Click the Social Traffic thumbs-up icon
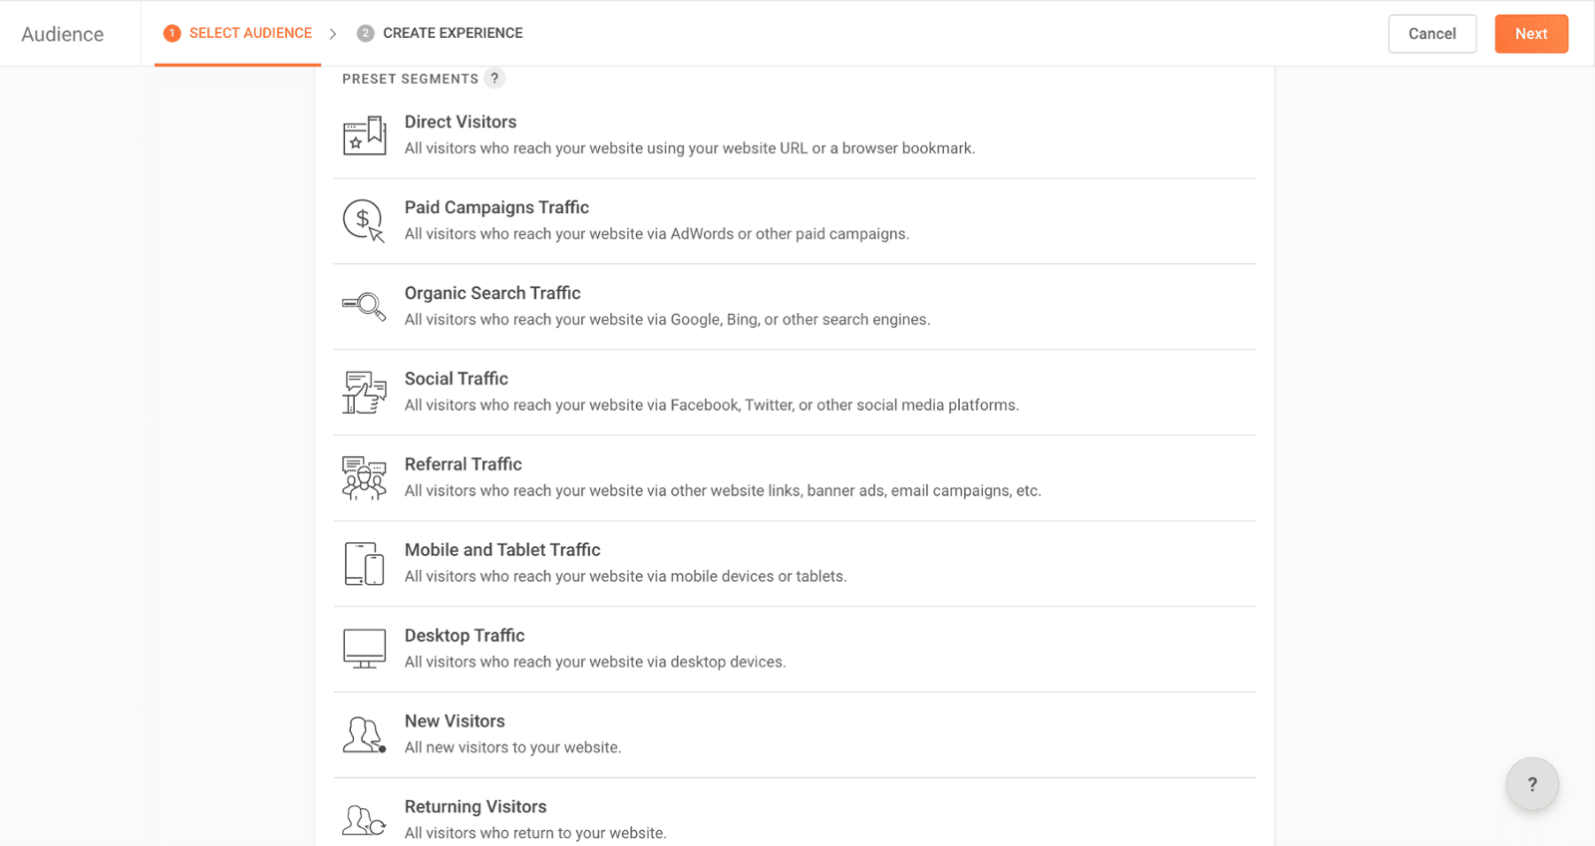The image size is (1595, 846). pyautogui.click(x=364, y=393)
